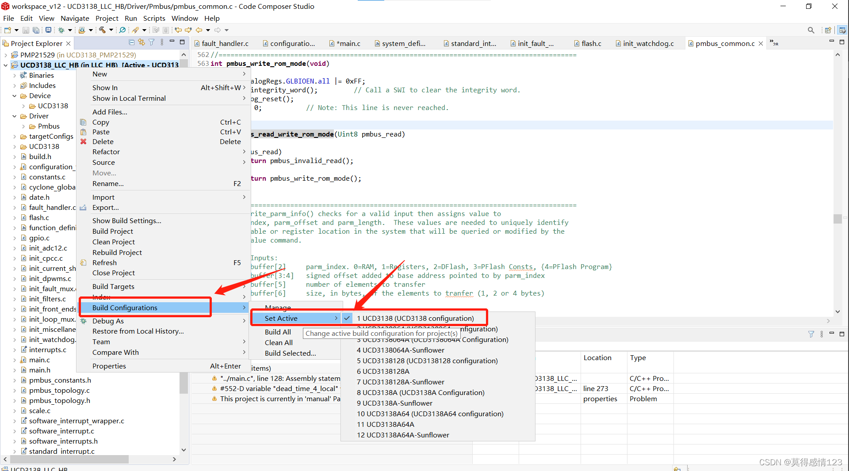Switch to the *main.c editor tab

(345, 43)
